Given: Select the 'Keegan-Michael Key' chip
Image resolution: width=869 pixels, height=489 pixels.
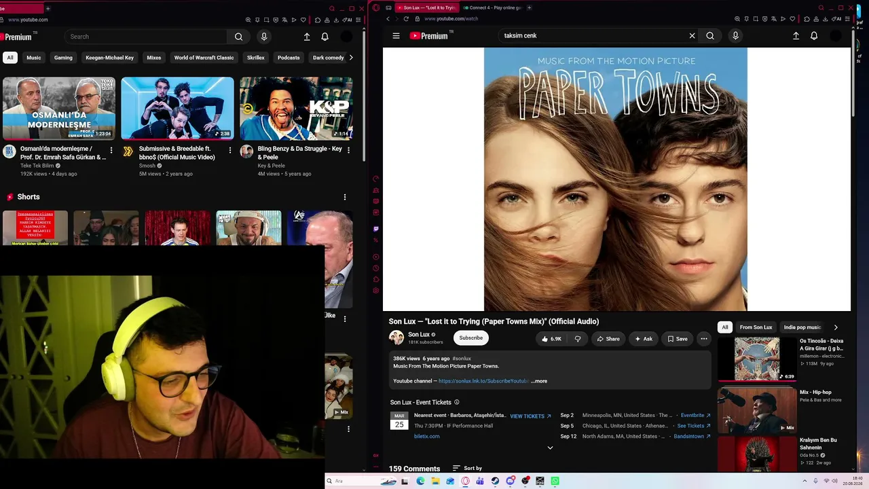Looking at the screenshot, I should pos(110,58).
